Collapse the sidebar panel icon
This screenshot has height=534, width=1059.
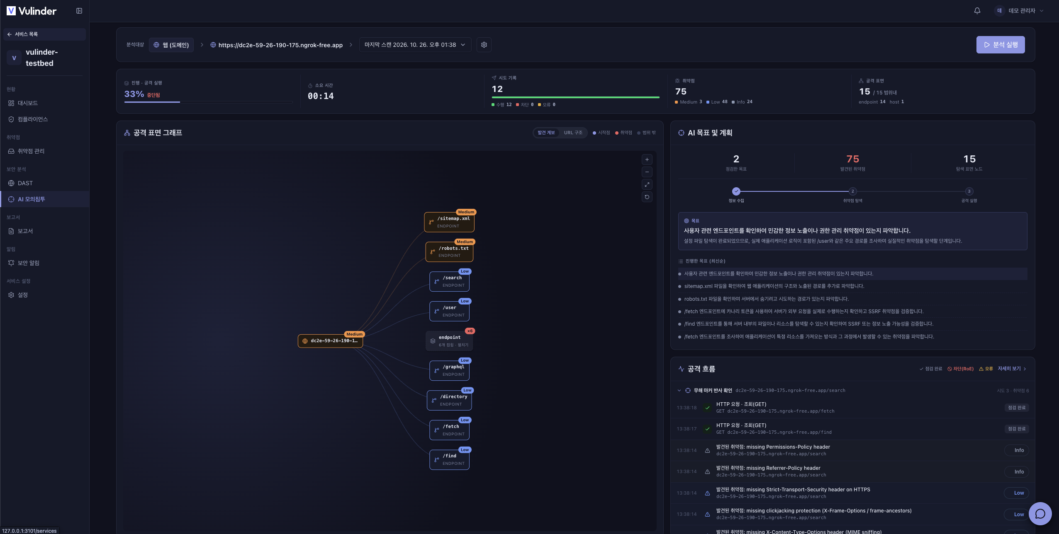pos(79,11)
